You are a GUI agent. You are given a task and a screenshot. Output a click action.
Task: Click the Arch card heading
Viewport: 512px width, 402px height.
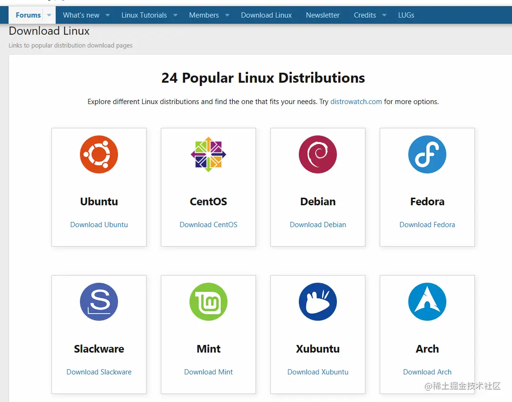click(427, 349)
